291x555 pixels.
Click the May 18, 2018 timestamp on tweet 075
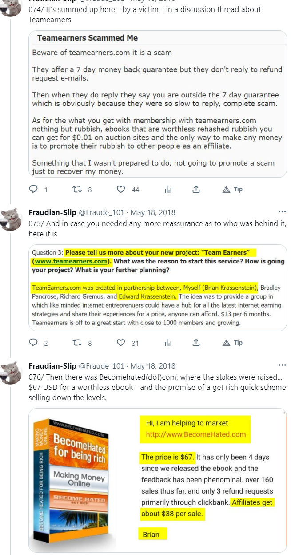pos(153,212)
